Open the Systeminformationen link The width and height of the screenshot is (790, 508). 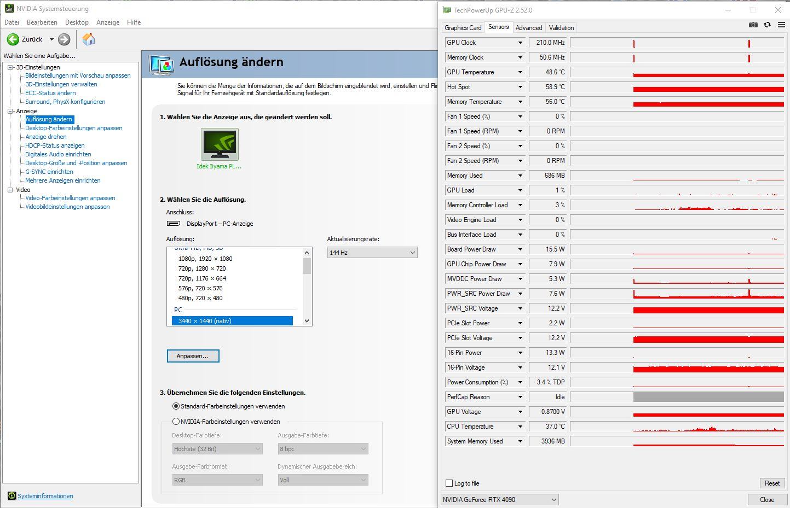tap(45, 496)
